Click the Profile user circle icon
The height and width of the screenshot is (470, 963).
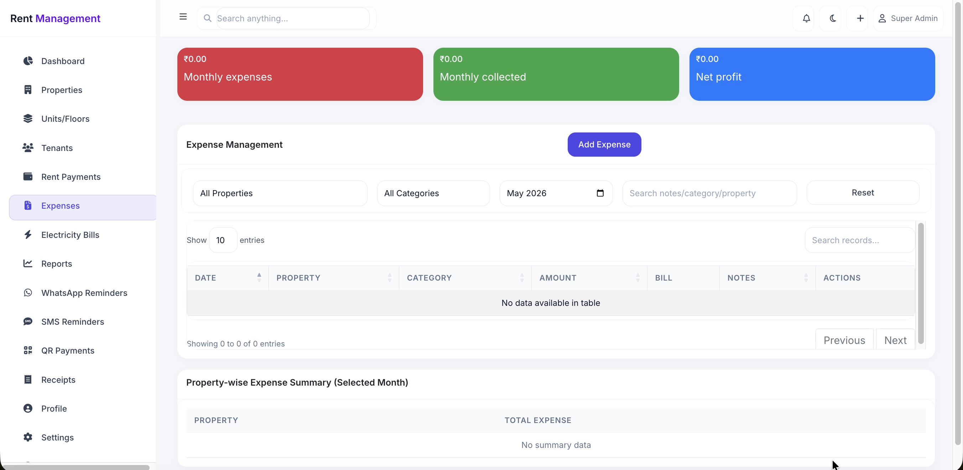click(x=28, y=408)
